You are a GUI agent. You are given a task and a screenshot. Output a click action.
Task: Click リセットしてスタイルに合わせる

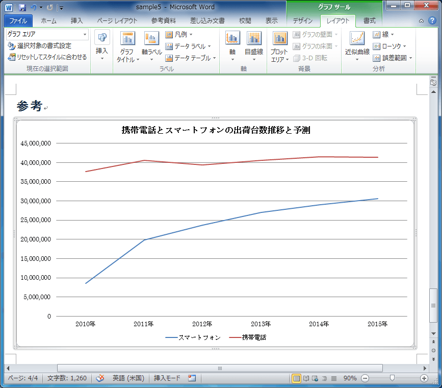47,57
